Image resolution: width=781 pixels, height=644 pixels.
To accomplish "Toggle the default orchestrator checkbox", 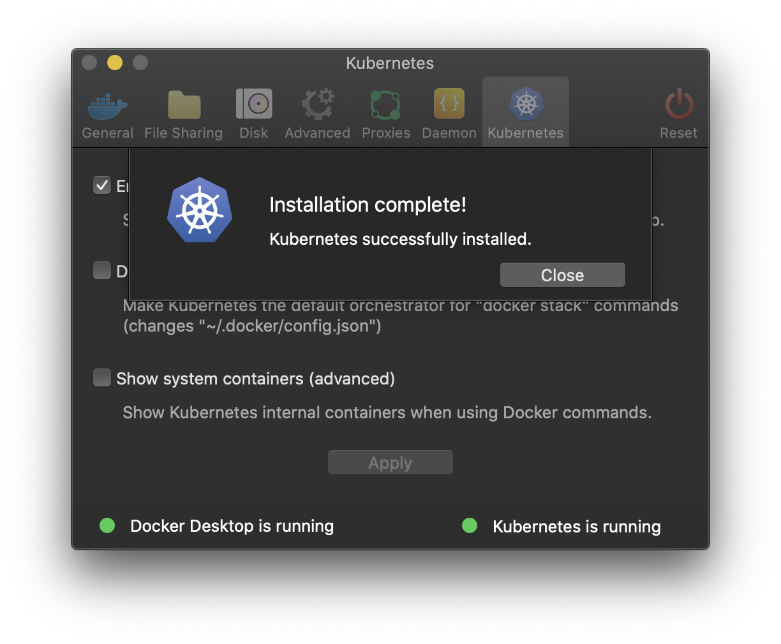I will point(102,270).
